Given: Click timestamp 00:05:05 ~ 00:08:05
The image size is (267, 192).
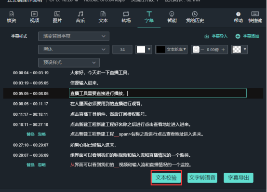Looking at the screenshot, I should pyautogui.click(x=31, y=94).
